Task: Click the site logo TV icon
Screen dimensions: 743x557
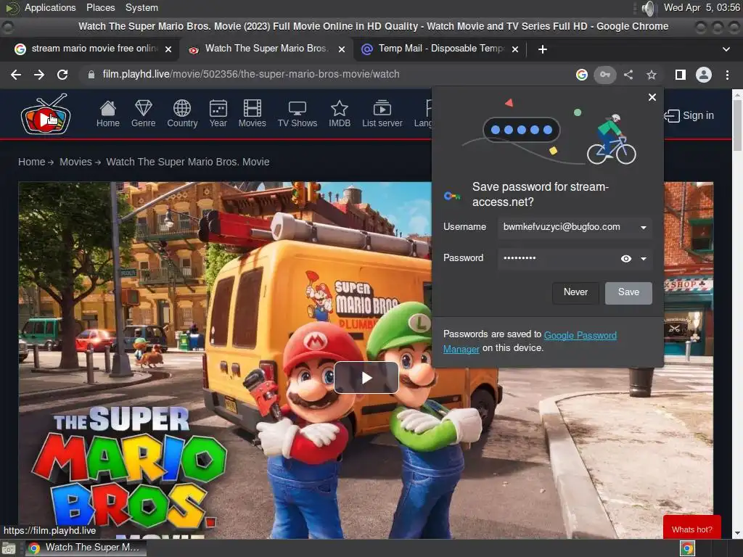Action: pyautogui.click(x=46, y=114)
